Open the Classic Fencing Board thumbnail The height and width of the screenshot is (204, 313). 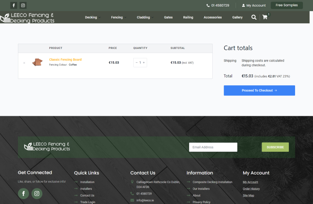pos(37,62)
